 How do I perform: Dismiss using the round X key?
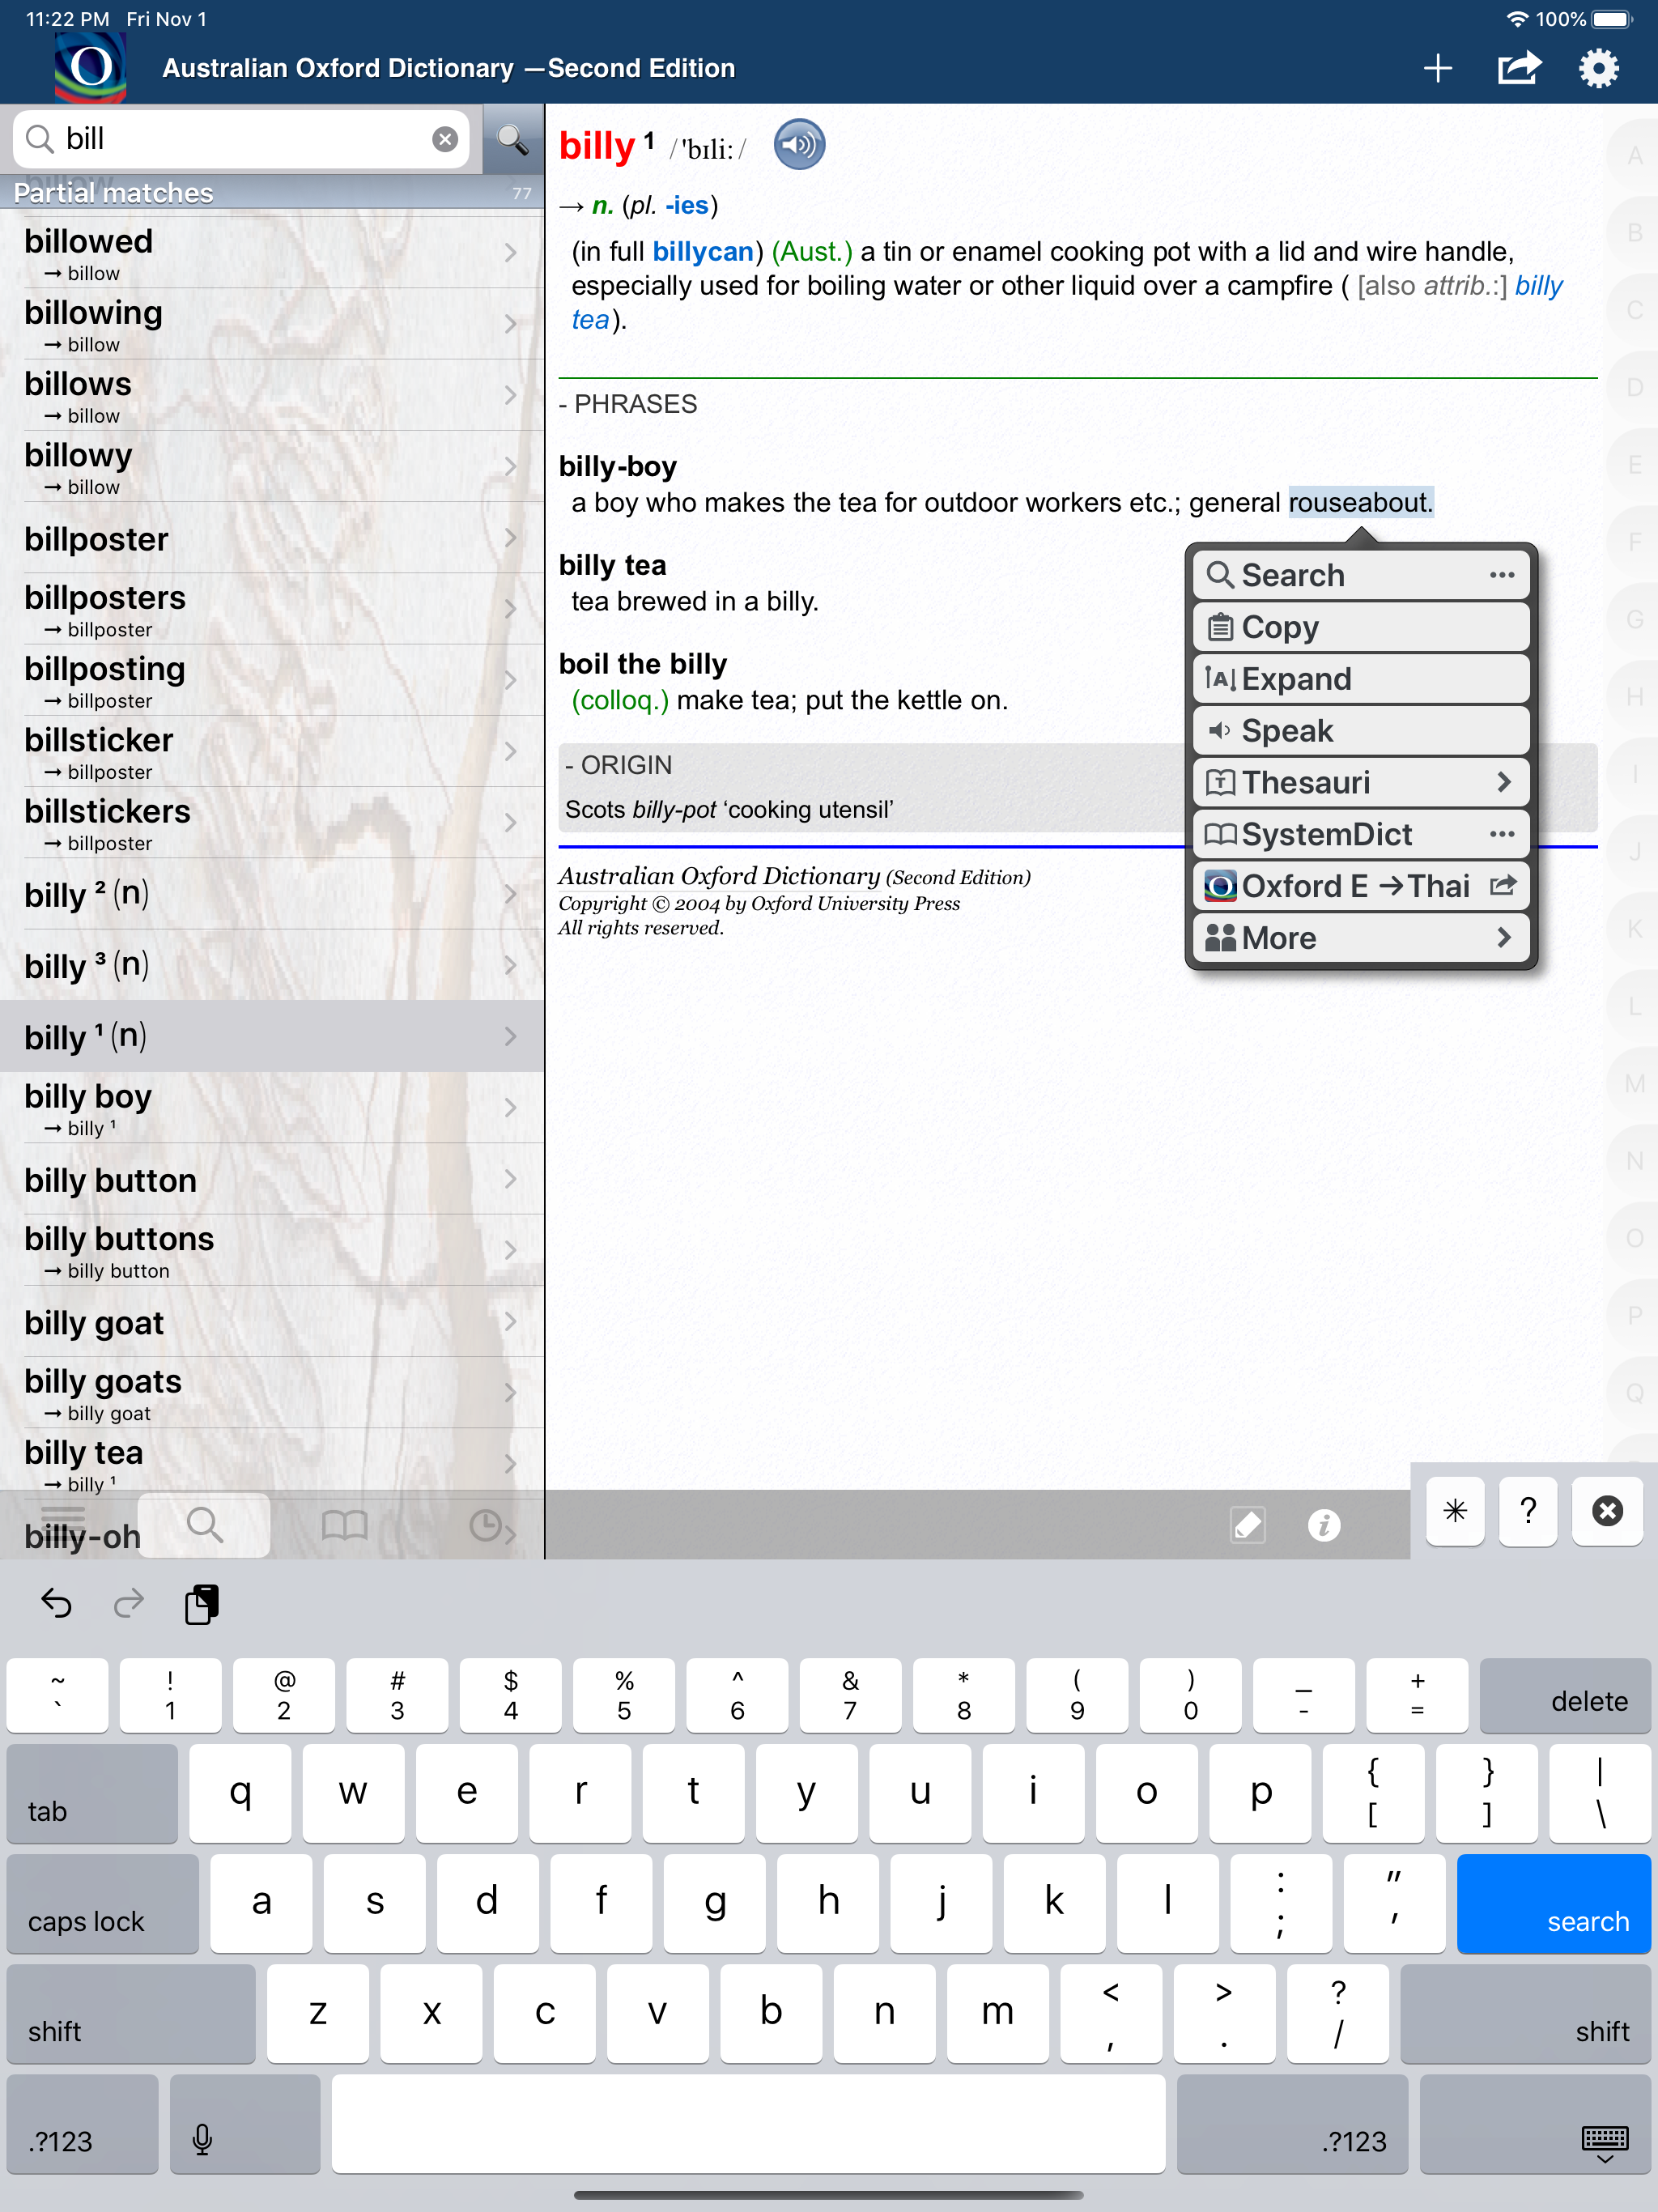1606,1511
